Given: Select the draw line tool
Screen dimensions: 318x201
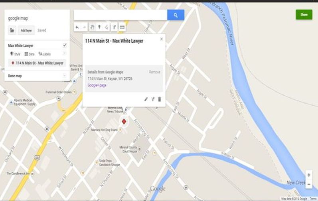Looking at the screenshot, I should click(106, 27).
